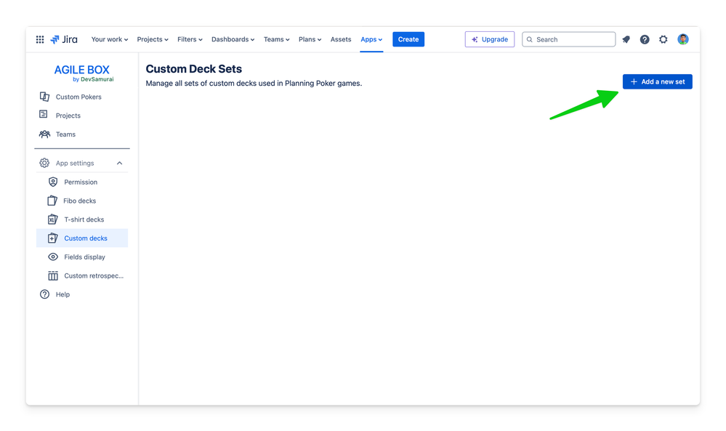Click the Fibo decks card icon
The image size is (726, 431).
pos(52,201)
